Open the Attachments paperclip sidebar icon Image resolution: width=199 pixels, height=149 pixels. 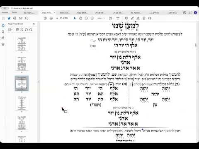click(3, 38)
